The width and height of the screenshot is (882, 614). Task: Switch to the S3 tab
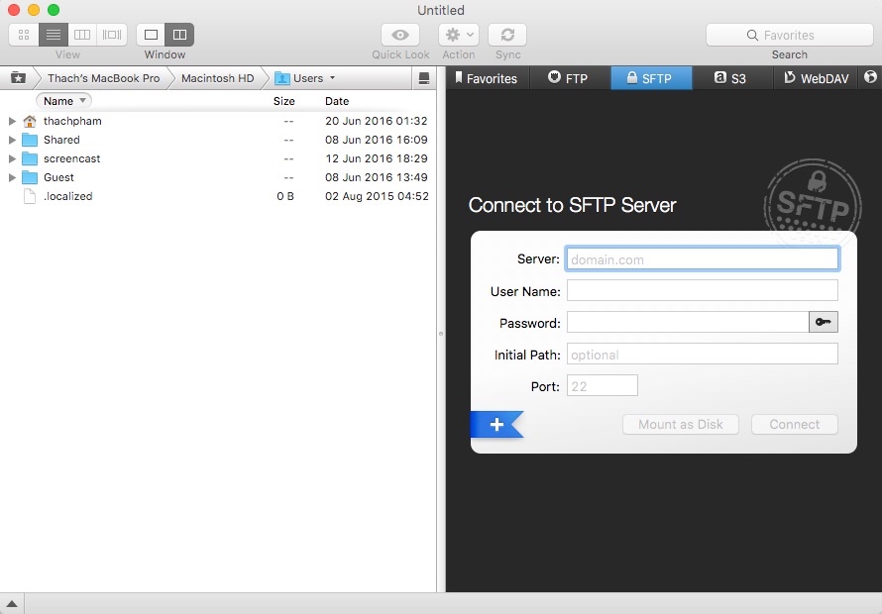pos(731,77)
